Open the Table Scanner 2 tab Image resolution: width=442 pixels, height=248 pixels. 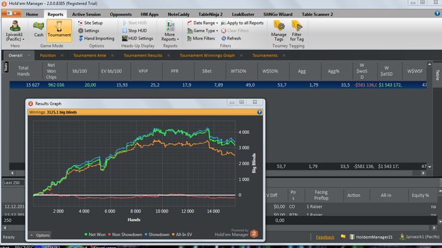coord(317,14)
